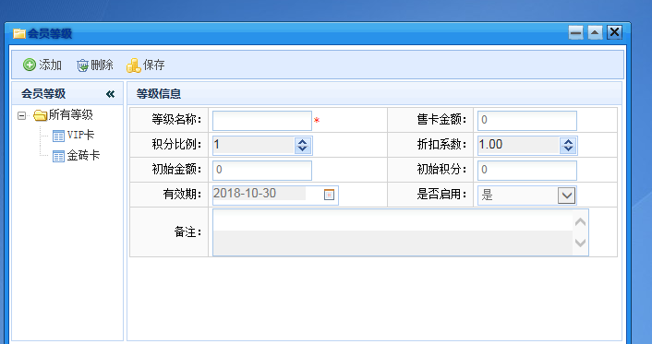Viewport: 652px width, 344px height.
Task: Click the 初始金额 input field
Action: pos(262,170)
